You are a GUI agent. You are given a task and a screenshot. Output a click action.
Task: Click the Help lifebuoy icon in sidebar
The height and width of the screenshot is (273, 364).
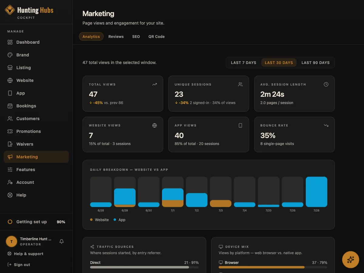10,195
